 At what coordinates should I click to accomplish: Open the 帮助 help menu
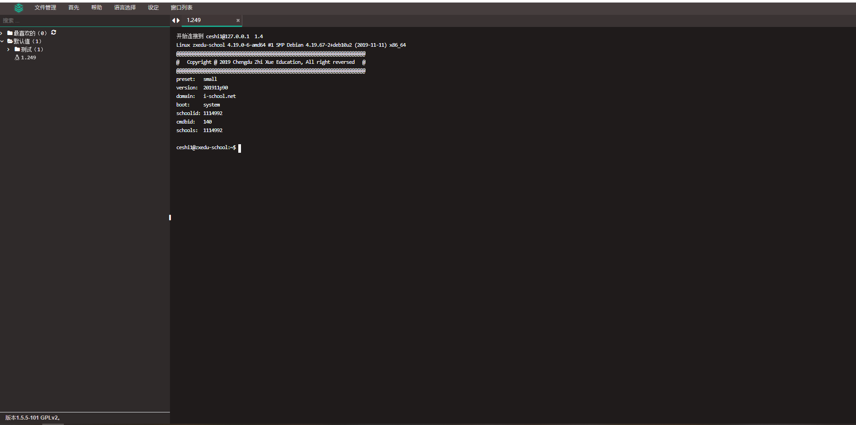tap(97, 8)
